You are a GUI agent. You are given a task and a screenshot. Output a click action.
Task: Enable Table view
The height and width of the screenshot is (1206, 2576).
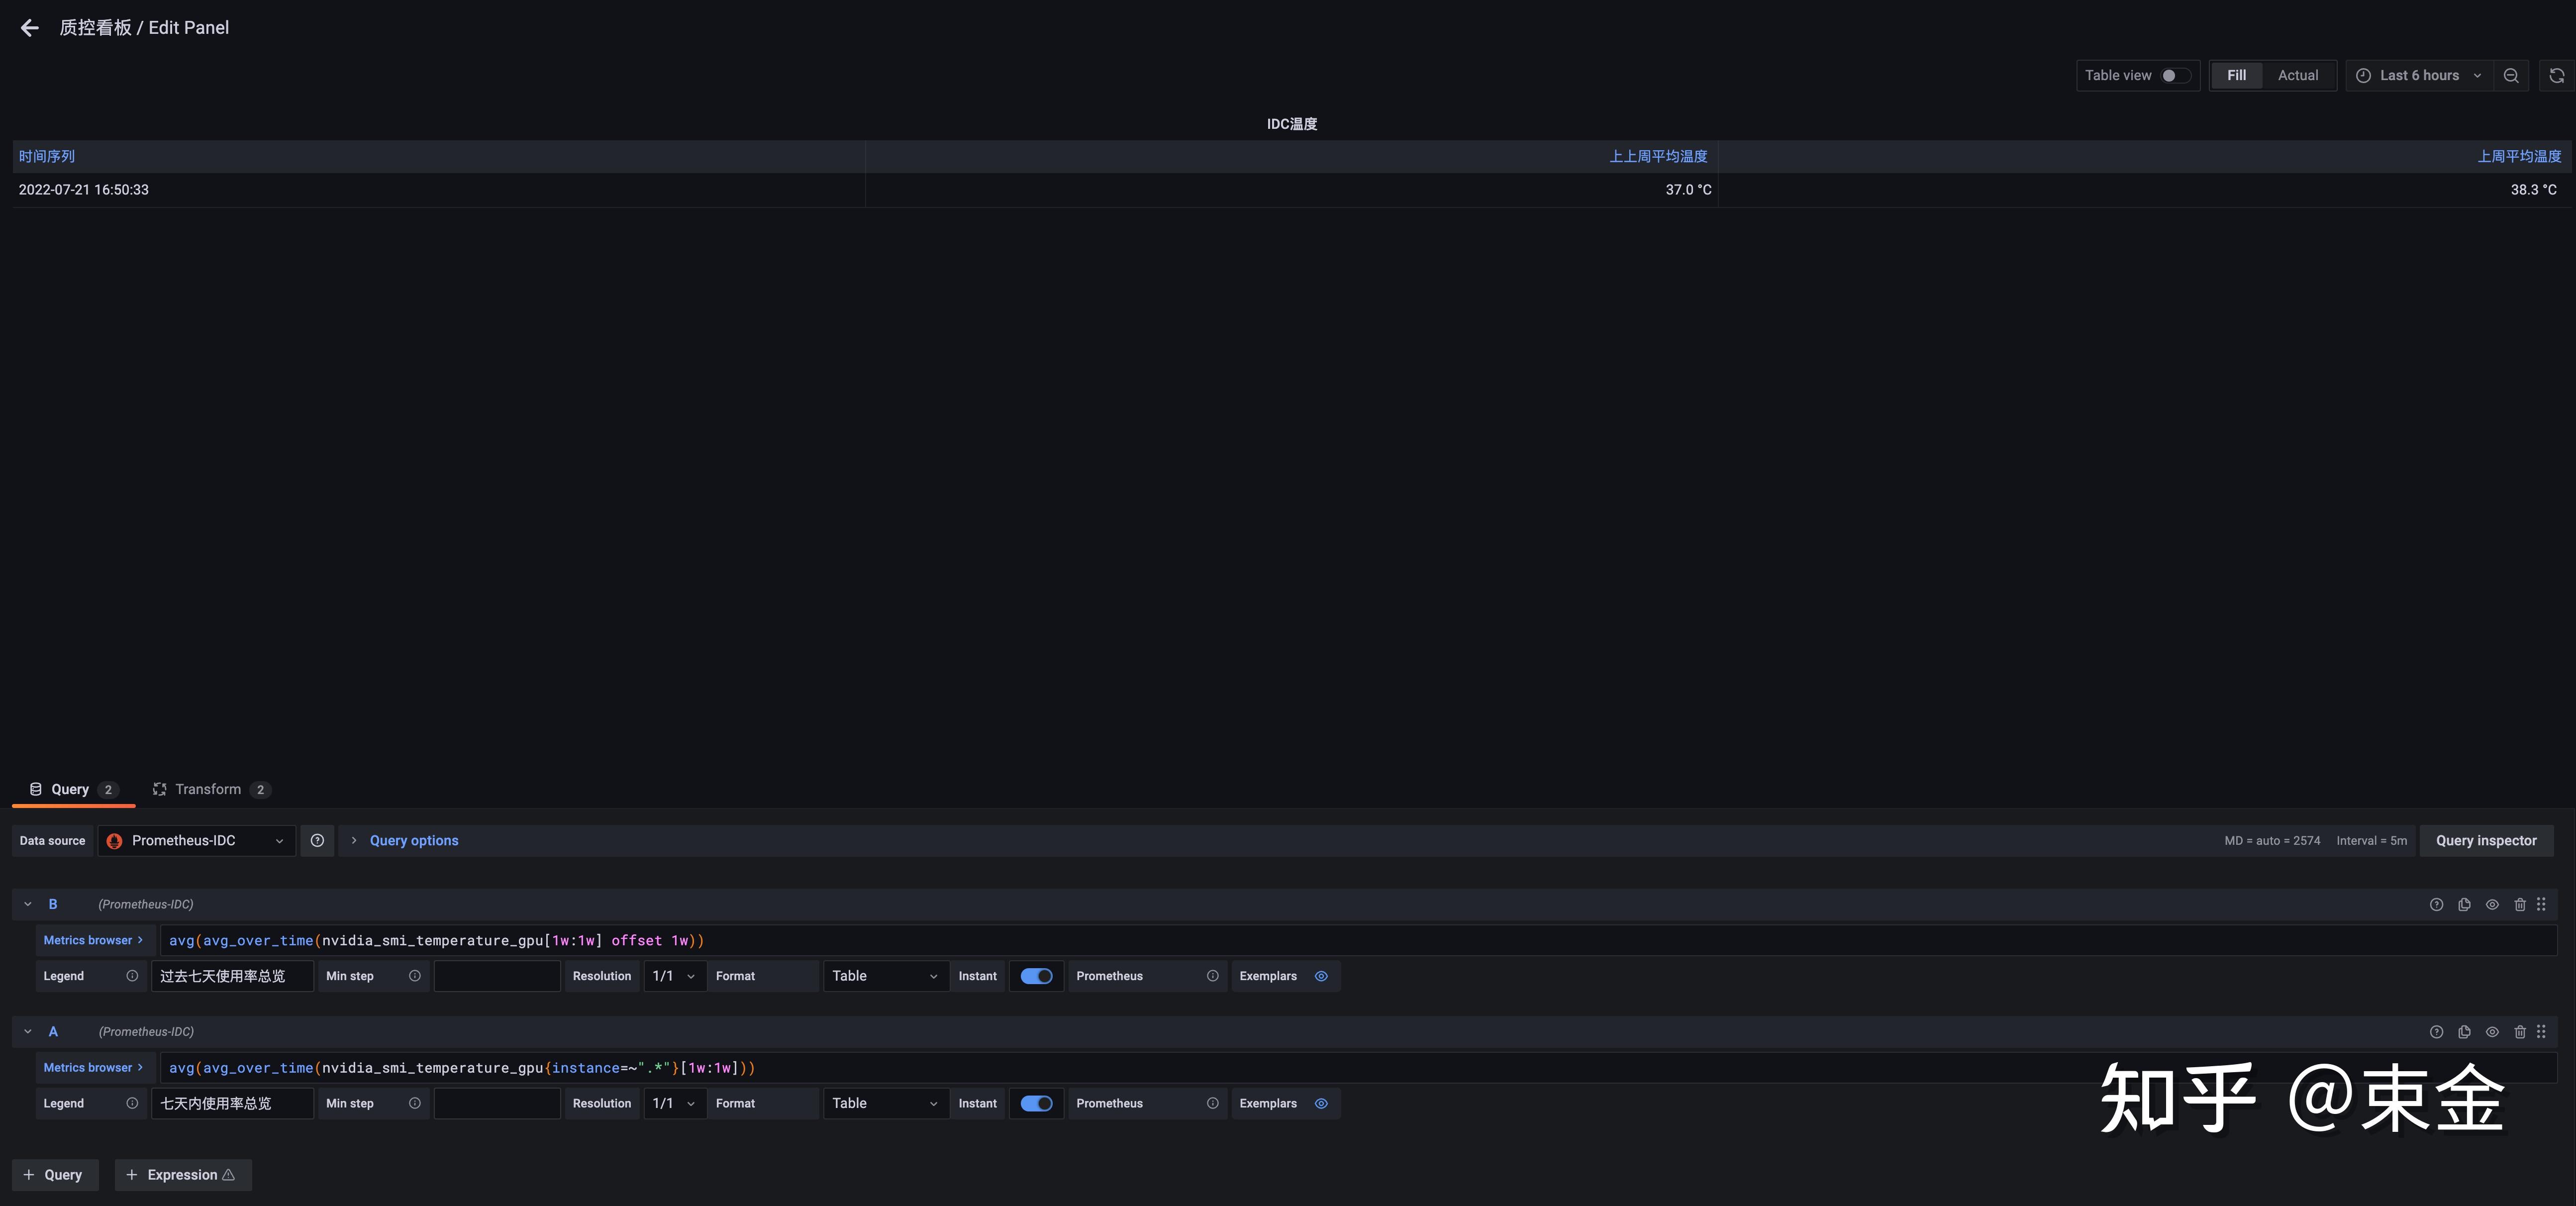click(x=2170, y=75)
